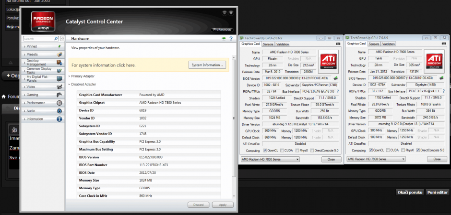Toggle CUDA checkbox in HD 7800 GPU-Z
This screenshot has height=215, width=451.
[283, 150]
